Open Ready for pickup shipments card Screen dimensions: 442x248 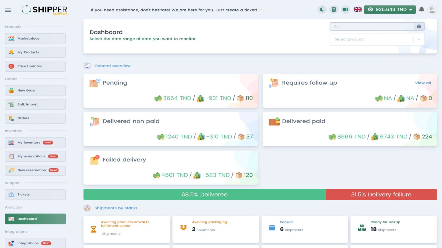coord(394,229)
